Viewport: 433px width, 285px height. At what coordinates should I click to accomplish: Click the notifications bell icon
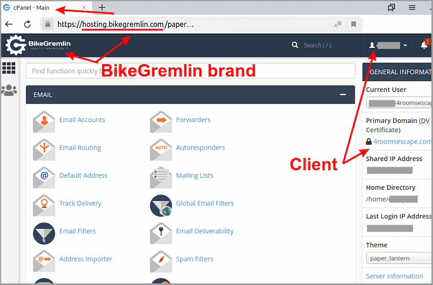(424, 45)
